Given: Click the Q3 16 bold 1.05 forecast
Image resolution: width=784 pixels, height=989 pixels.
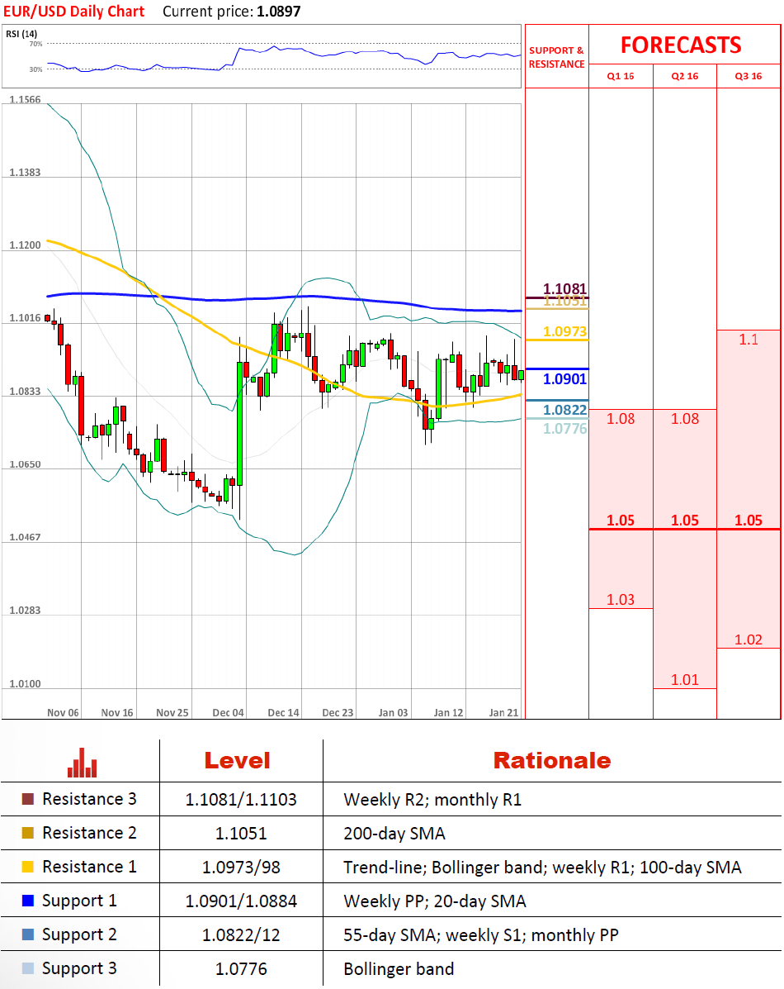Looking at the screenshot, I should pyautogui.click(x=748, y=521).
